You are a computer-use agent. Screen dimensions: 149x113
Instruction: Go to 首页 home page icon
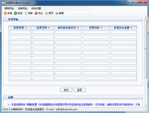tap(46, 13)
